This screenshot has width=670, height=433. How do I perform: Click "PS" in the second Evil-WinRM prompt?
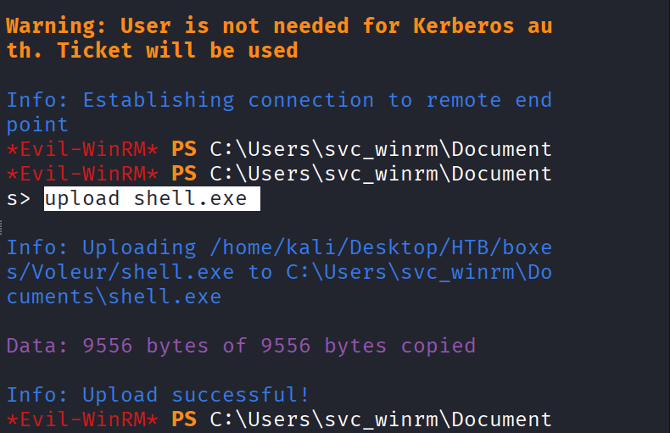coord(183,174)
